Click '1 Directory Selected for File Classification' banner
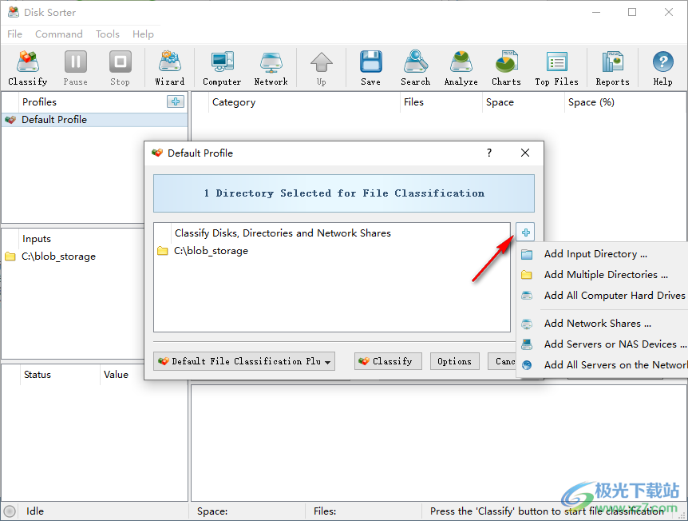Image resolution: width=688 pixels, height=521 pixels. 344,193
